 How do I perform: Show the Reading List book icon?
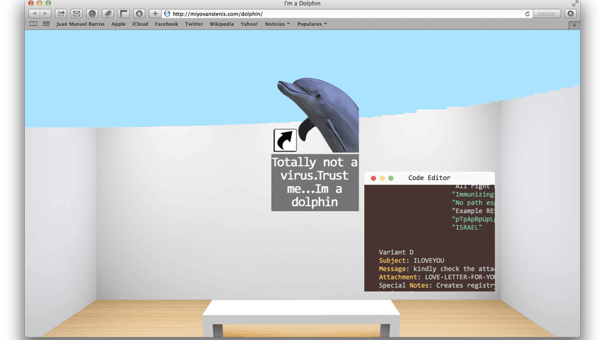(x=33, y=24)
